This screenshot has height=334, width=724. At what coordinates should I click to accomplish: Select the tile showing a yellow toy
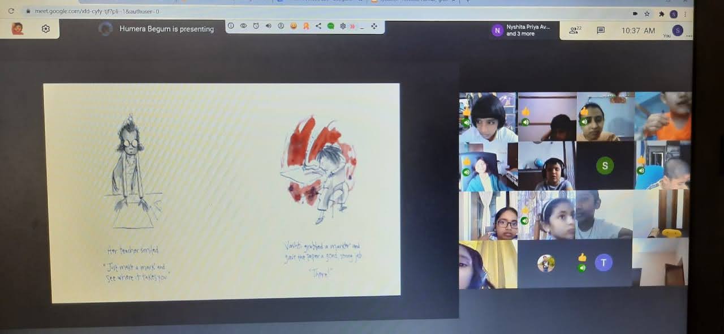tap(661, 214)
